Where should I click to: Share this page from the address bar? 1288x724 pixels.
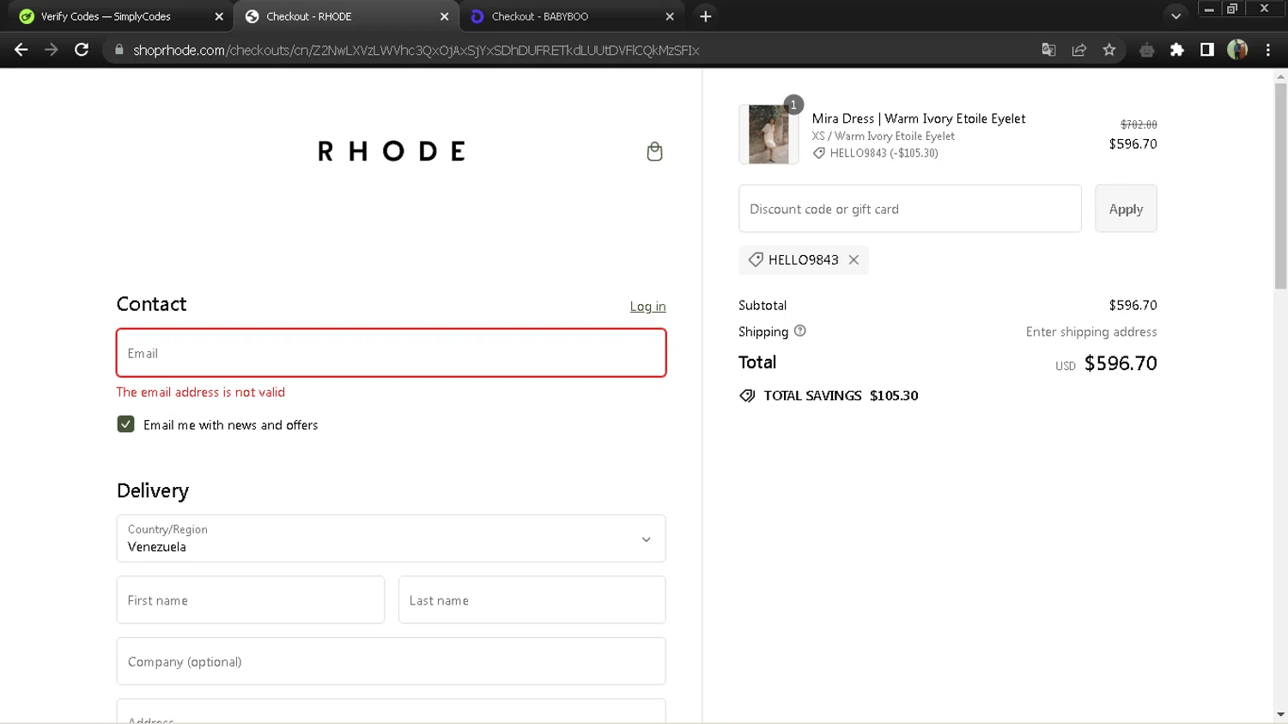1079,50
